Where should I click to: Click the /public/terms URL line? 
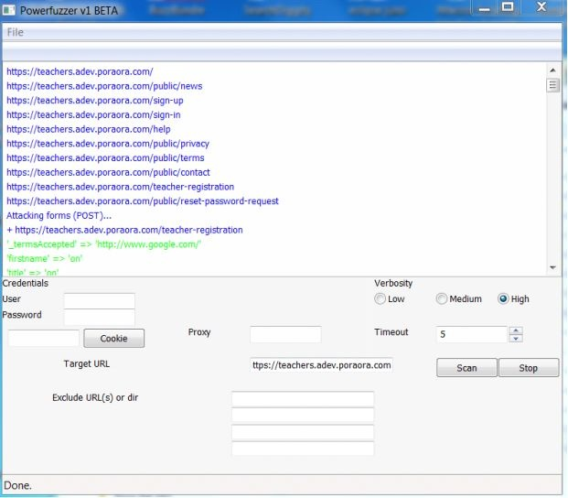click(105, 158)
